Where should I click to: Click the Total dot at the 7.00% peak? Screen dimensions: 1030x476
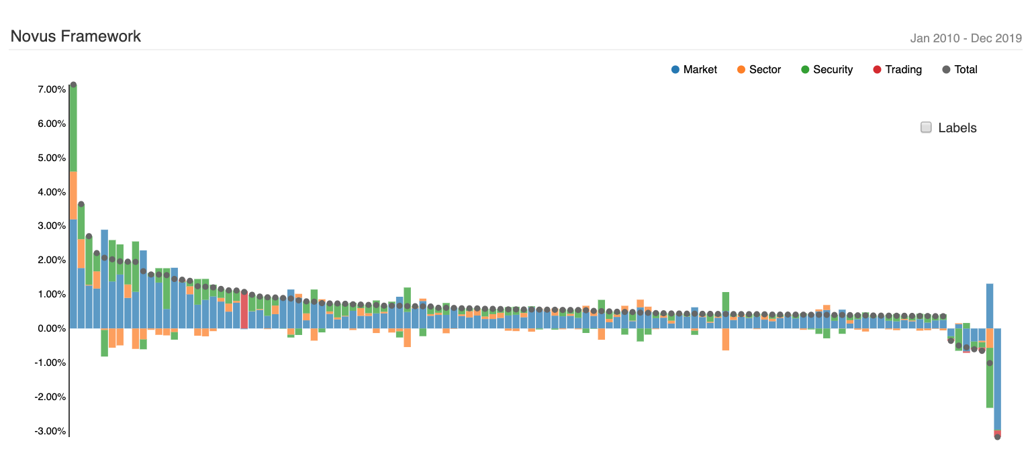tap(73, 85)
